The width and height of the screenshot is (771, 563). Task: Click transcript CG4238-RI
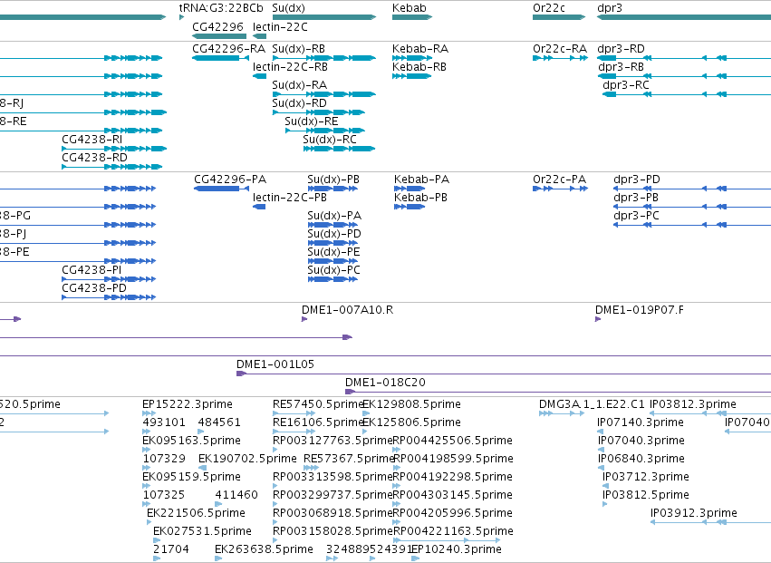tap(114, 149)
